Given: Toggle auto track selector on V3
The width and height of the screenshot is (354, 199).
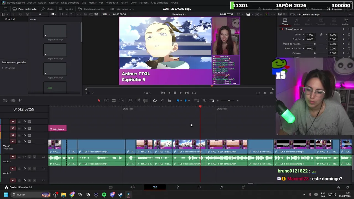Looking at the screenshot, I should 24,129.
